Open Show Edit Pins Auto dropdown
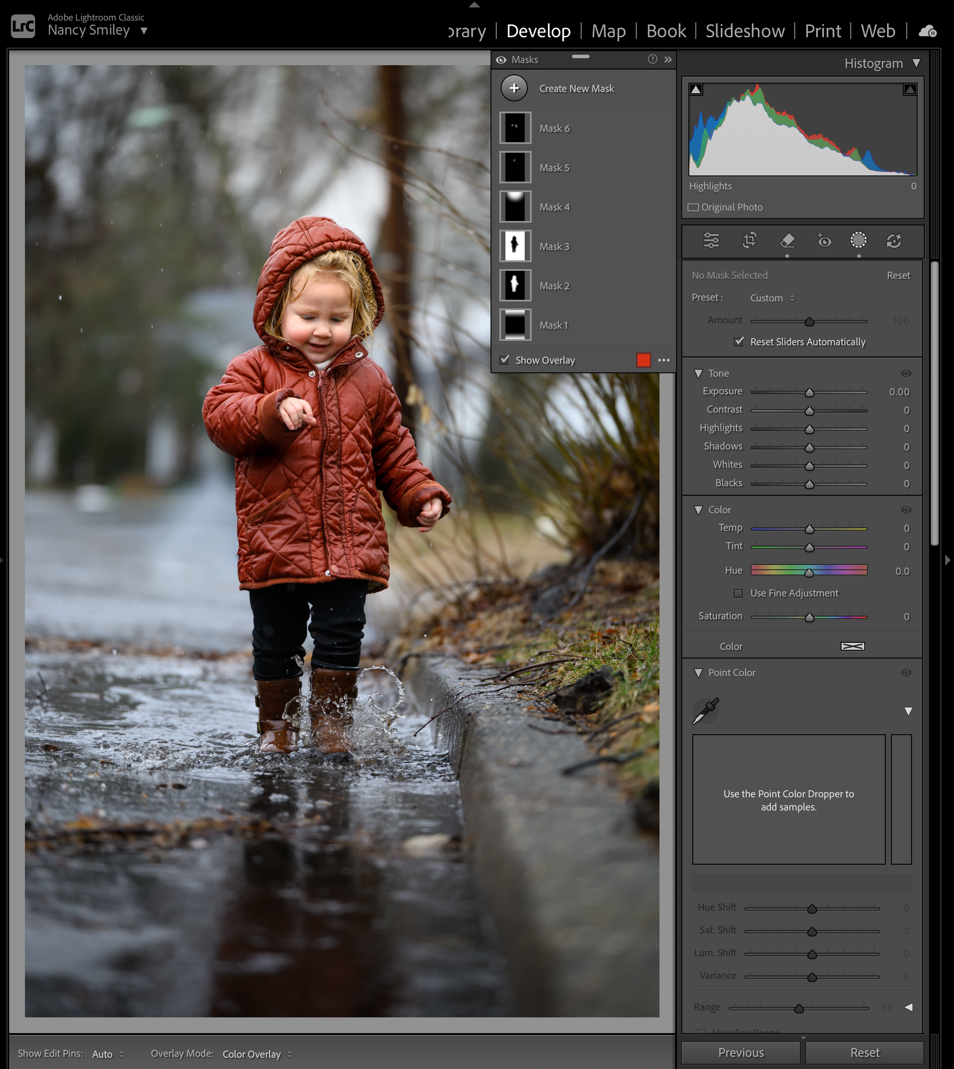The image size is (954, 1069). [108, 1054]
